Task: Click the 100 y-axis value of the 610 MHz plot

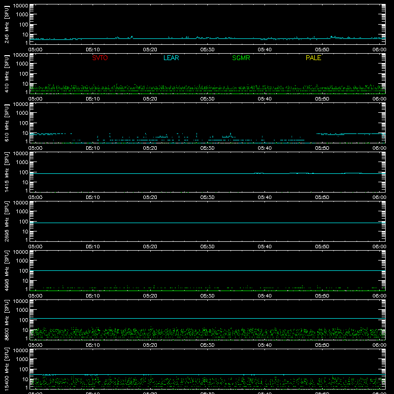Action: [x=24, y=123]
